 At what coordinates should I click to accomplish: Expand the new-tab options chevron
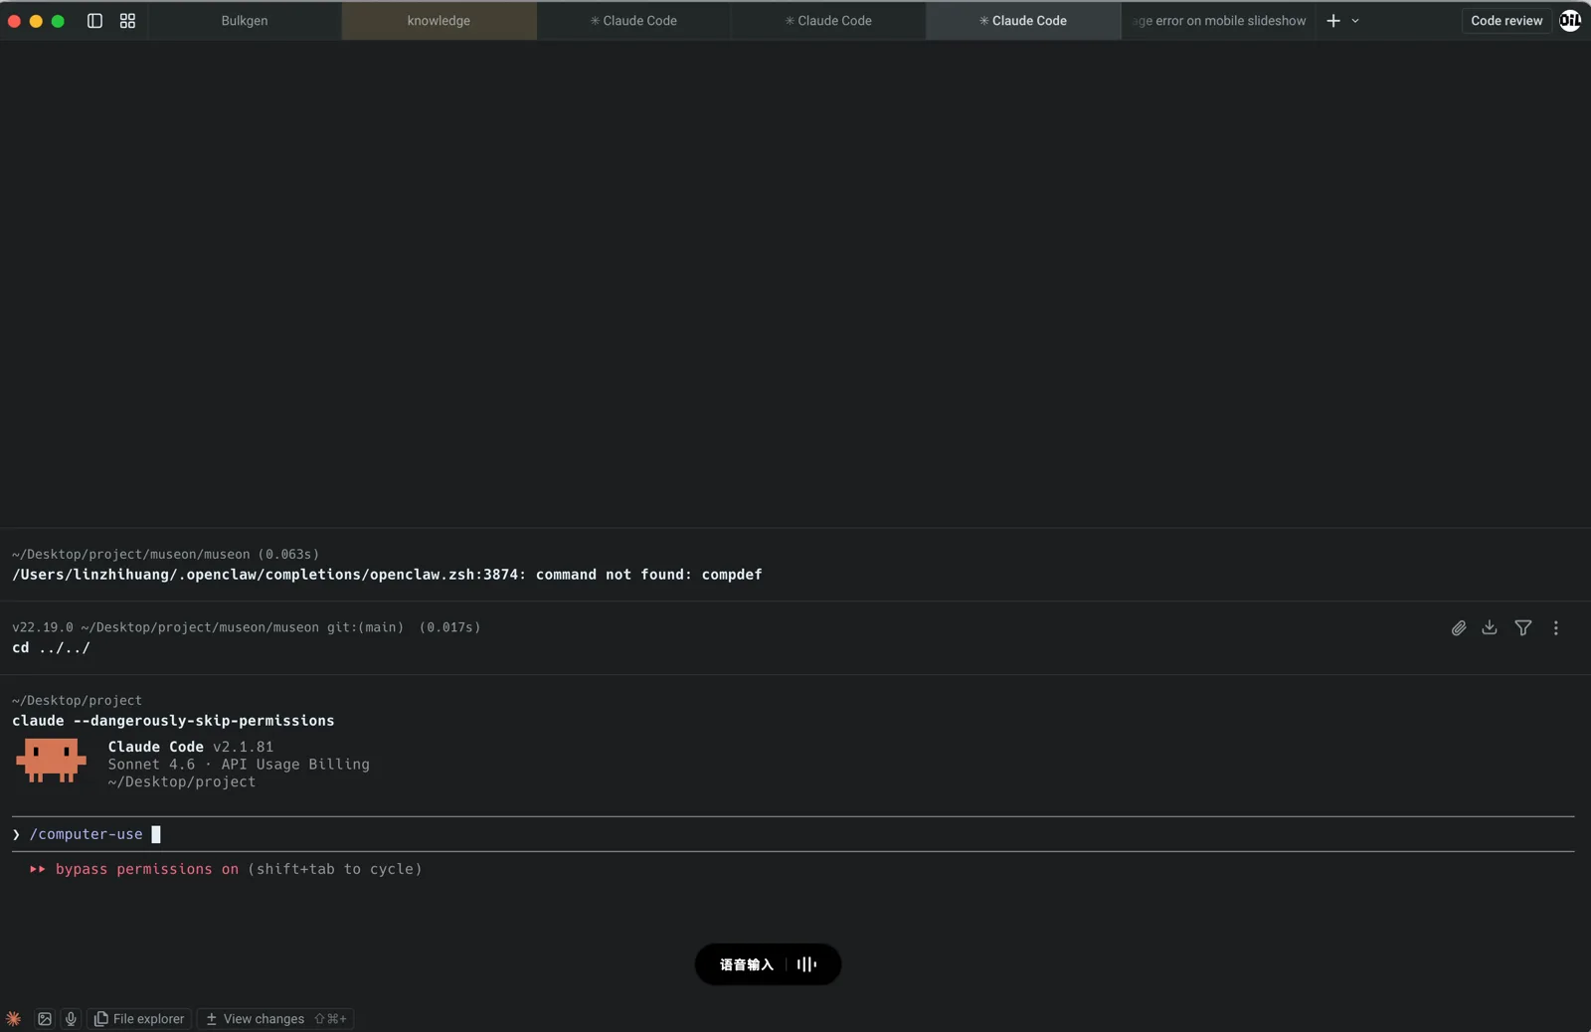pyautogui.click(x=1355, y=20)
